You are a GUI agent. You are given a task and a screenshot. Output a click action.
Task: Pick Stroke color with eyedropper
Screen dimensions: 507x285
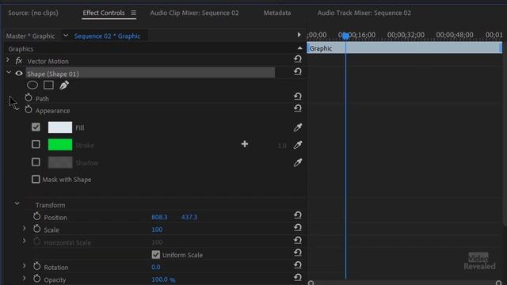coord(298,145)
